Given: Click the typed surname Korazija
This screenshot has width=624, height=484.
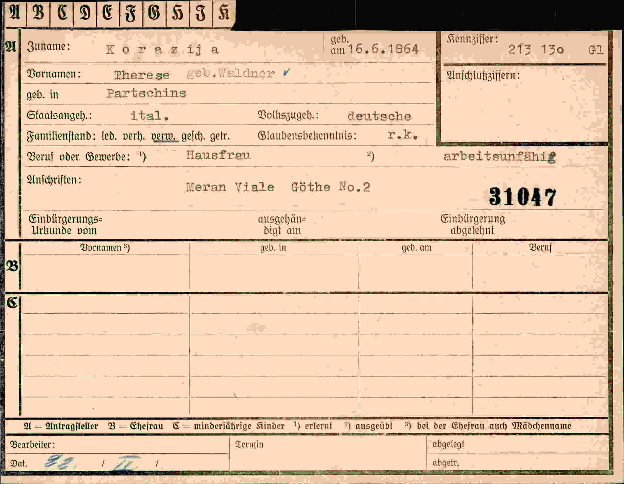Looking at the screenshot, I should [162, 50].
